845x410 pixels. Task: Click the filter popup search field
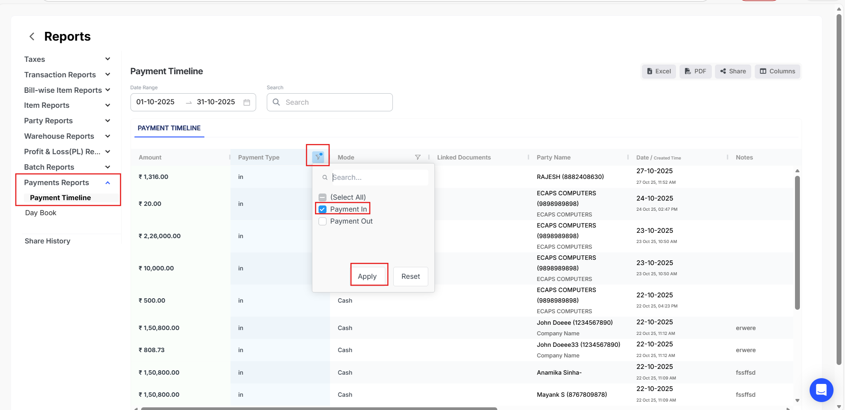(x=378, y=178)
